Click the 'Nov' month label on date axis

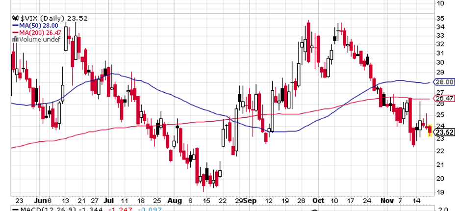[387, 201]
